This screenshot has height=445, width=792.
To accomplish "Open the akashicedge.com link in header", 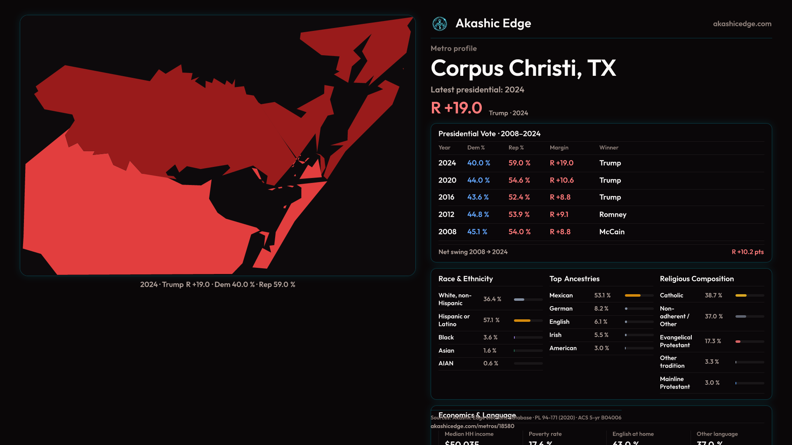I will pos(742,24).
